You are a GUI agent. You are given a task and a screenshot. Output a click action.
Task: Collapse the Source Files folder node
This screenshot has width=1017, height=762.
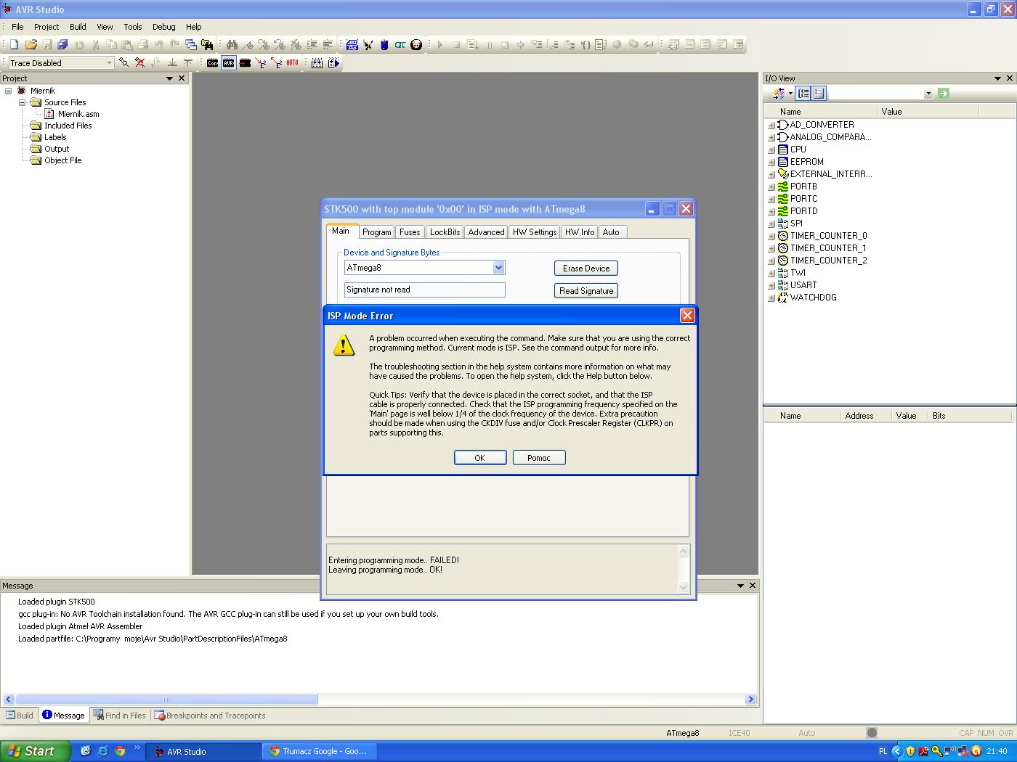(x=23, y=102)
